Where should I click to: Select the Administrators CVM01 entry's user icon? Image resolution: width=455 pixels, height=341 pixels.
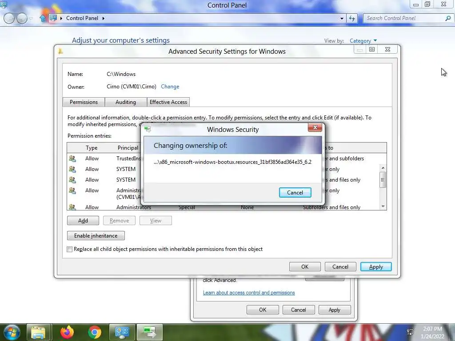click(x=72, y=191)
